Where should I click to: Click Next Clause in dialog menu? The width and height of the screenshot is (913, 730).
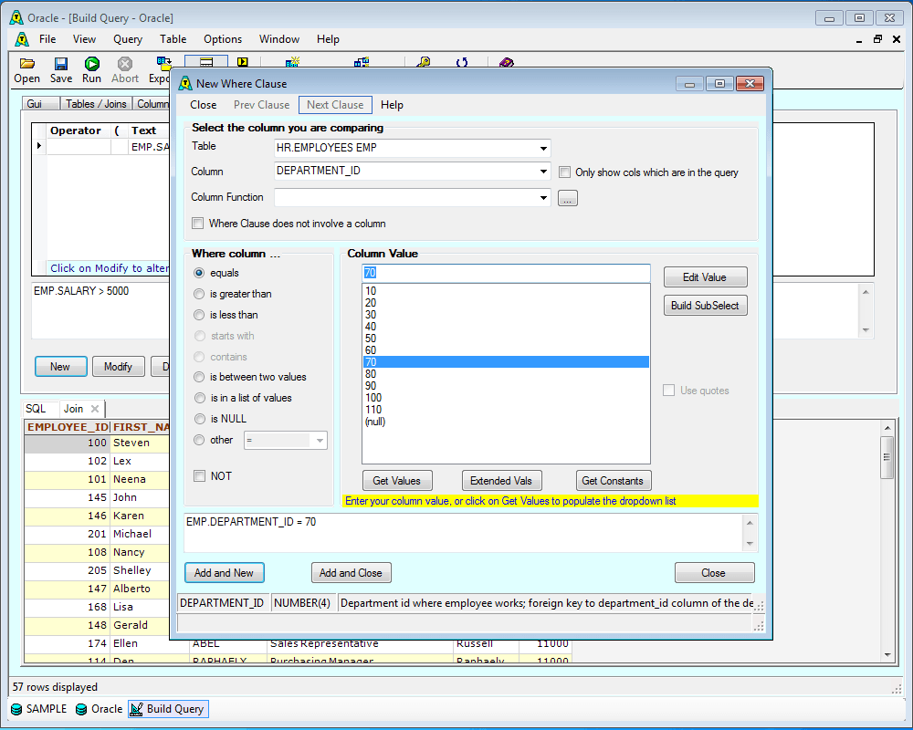pos(335,105)
